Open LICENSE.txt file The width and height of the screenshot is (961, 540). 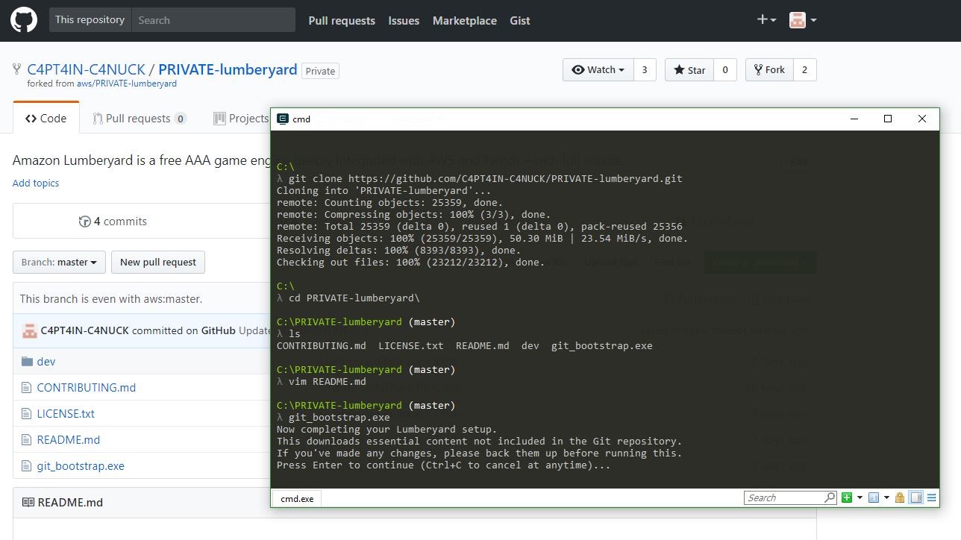tap(66, 413)
